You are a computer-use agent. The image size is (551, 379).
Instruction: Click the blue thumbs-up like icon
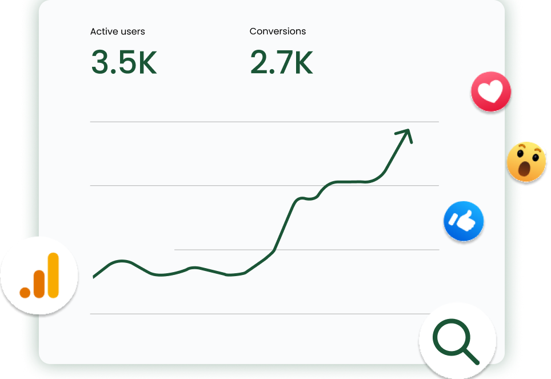pyautogui.click(x=464, y=221)
